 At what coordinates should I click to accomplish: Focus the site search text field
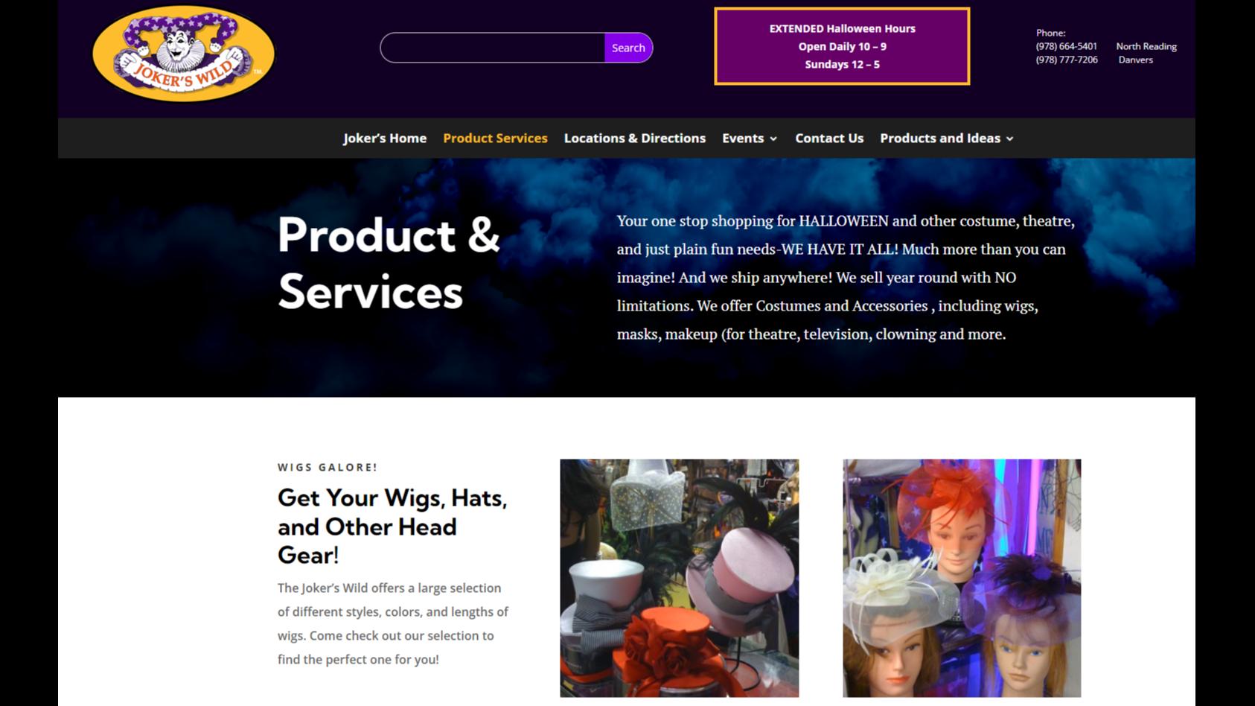[x=493, y=48]
